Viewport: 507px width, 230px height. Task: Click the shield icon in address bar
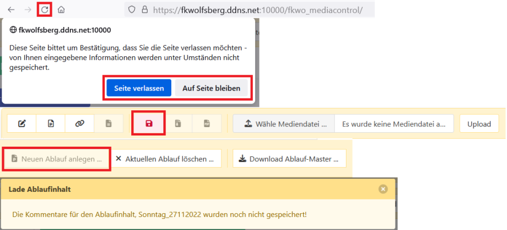pyautogui.click(x=132, y=10)
